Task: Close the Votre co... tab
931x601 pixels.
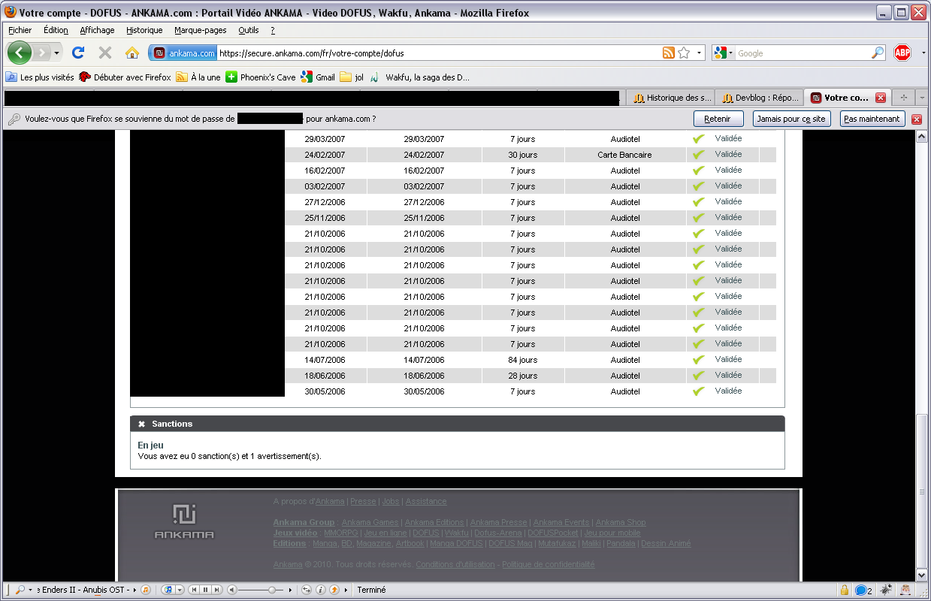Action: pyautogui.click(x=881, y=98)
